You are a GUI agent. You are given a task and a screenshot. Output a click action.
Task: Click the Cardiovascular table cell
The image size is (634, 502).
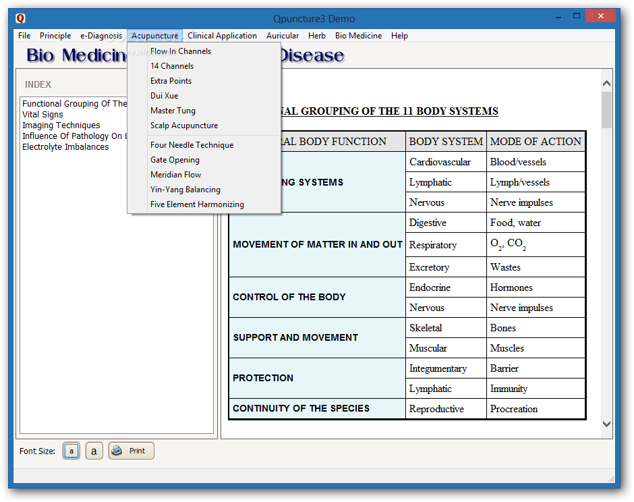pyautogui.click(x=446, y=162)
